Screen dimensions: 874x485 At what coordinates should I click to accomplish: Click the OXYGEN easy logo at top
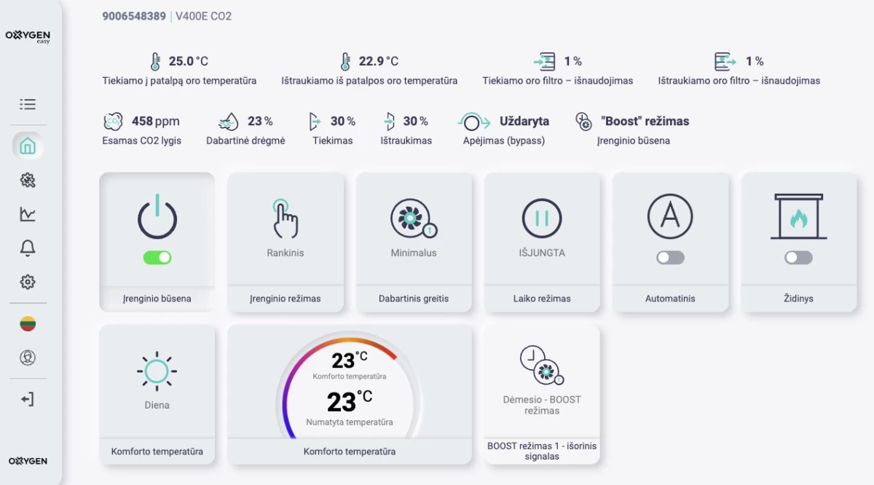tap(28, 36)
